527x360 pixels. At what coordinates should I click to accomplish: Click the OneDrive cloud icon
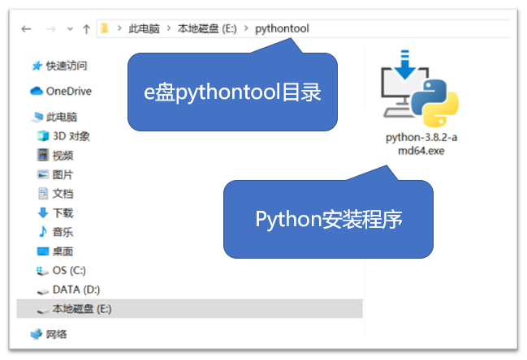pos(37,91)
